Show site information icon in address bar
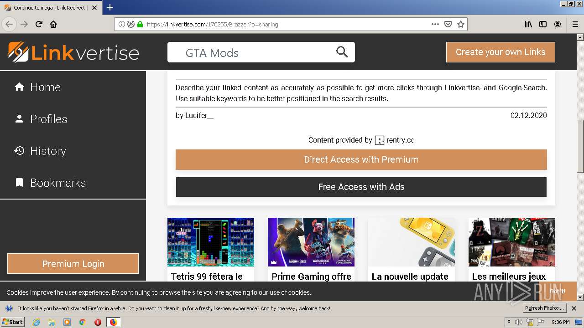Image resolution: width=584 pixels, height=328 pixels. (x=122, y=24)
